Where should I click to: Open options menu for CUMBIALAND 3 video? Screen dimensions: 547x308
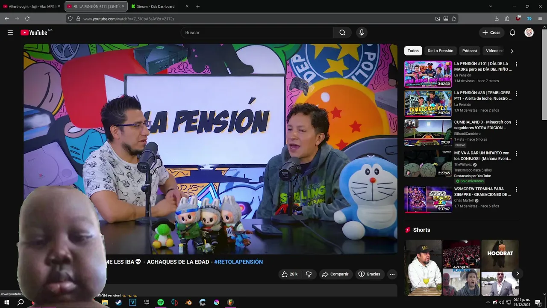pyautogui.click(x=516, y=123)
